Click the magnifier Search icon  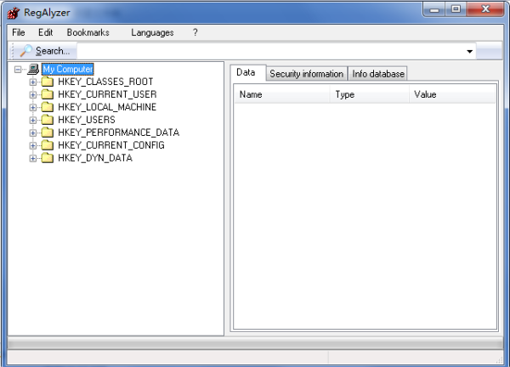pyautogui.click(x=25, y=51)
